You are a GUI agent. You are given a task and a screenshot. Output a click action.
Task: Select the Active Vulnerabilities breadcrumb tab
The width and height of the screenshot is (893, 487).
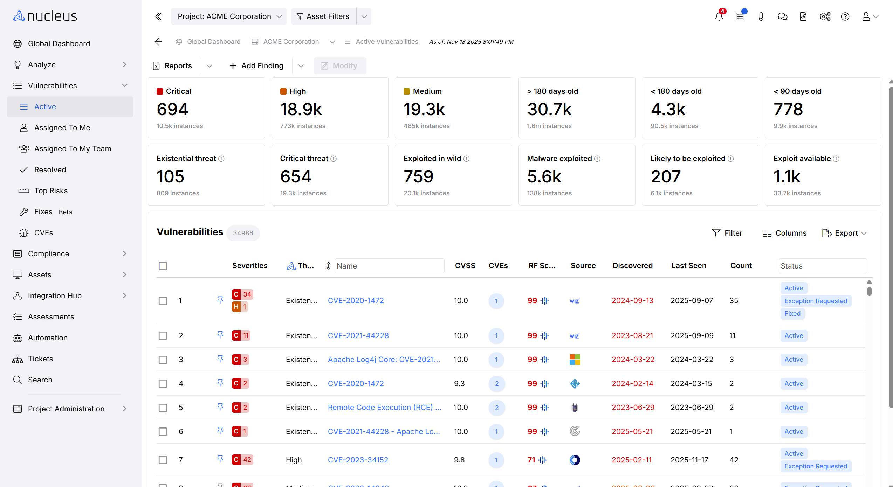[387, 41]
